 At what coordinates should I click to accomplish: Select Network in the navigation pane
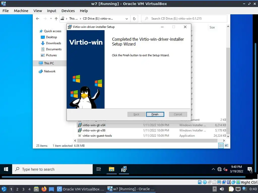click(47, 71)
